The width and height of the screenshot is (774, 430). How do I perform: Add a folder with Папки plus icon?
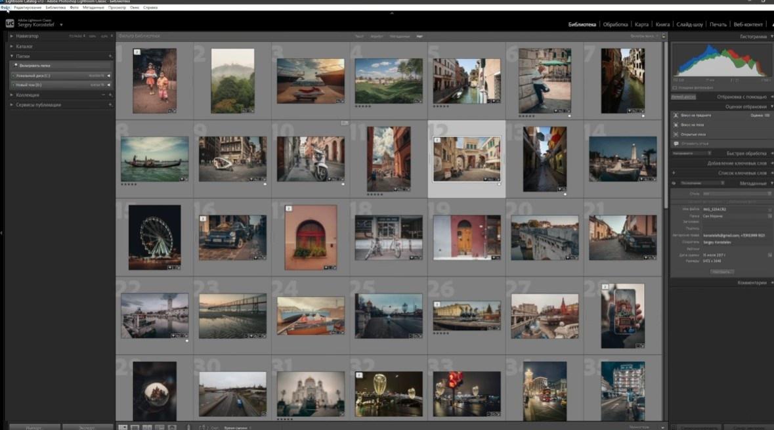(110, 56)
